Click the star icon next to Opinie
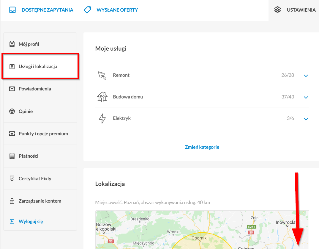Image resolution: width=319 pixels, height=249 pixels. [x=12, y=111]
